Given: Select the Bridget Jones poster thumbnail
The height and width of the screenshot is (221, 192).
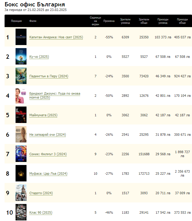Looking at the screenshot, I should click(x=21, y=96).
